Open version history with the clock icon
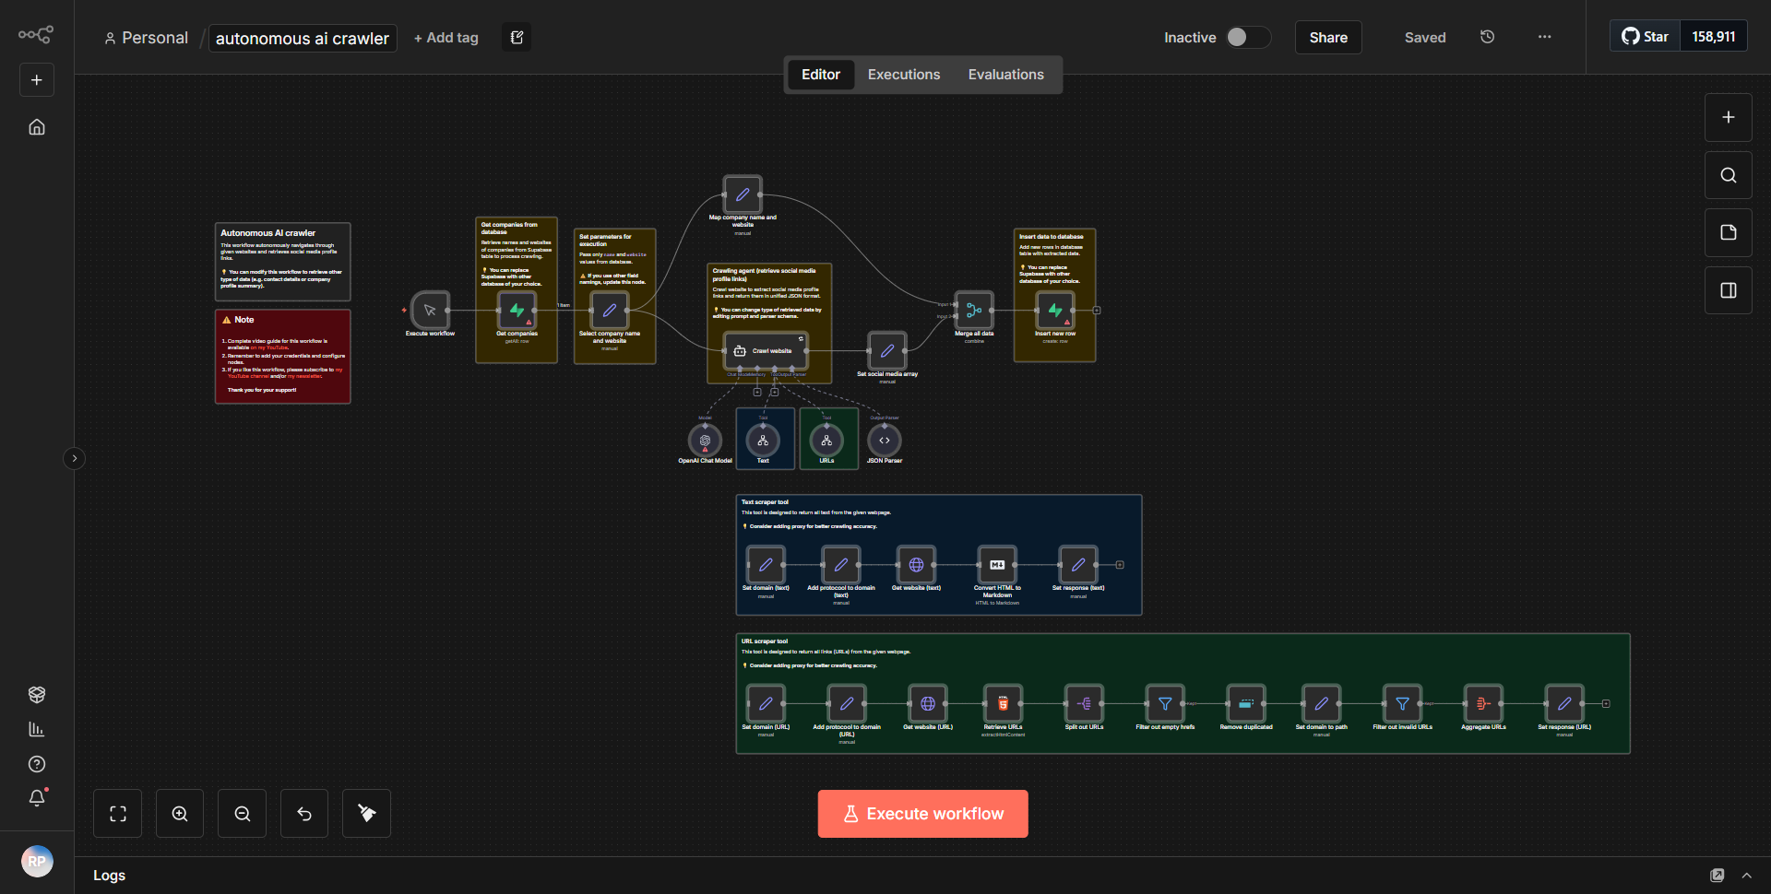 [x=1486, y=37]
